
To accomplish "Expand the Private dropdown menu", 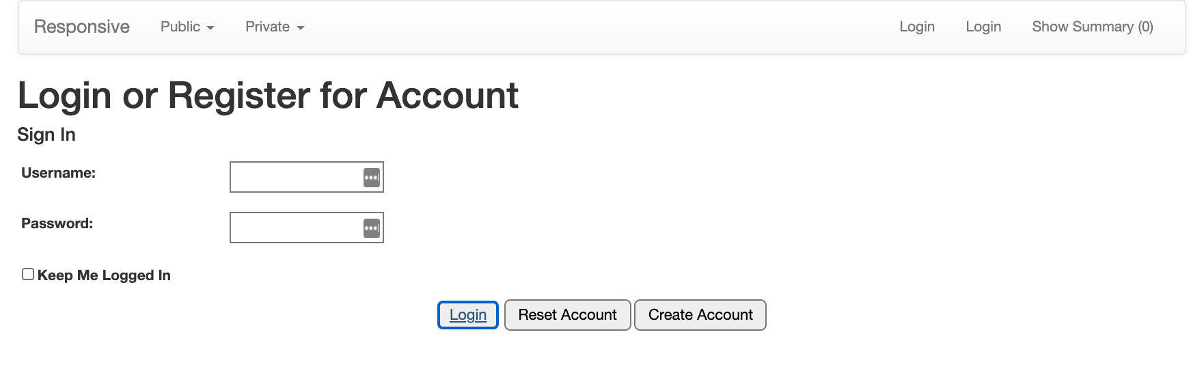I will (x=275, y=27).
